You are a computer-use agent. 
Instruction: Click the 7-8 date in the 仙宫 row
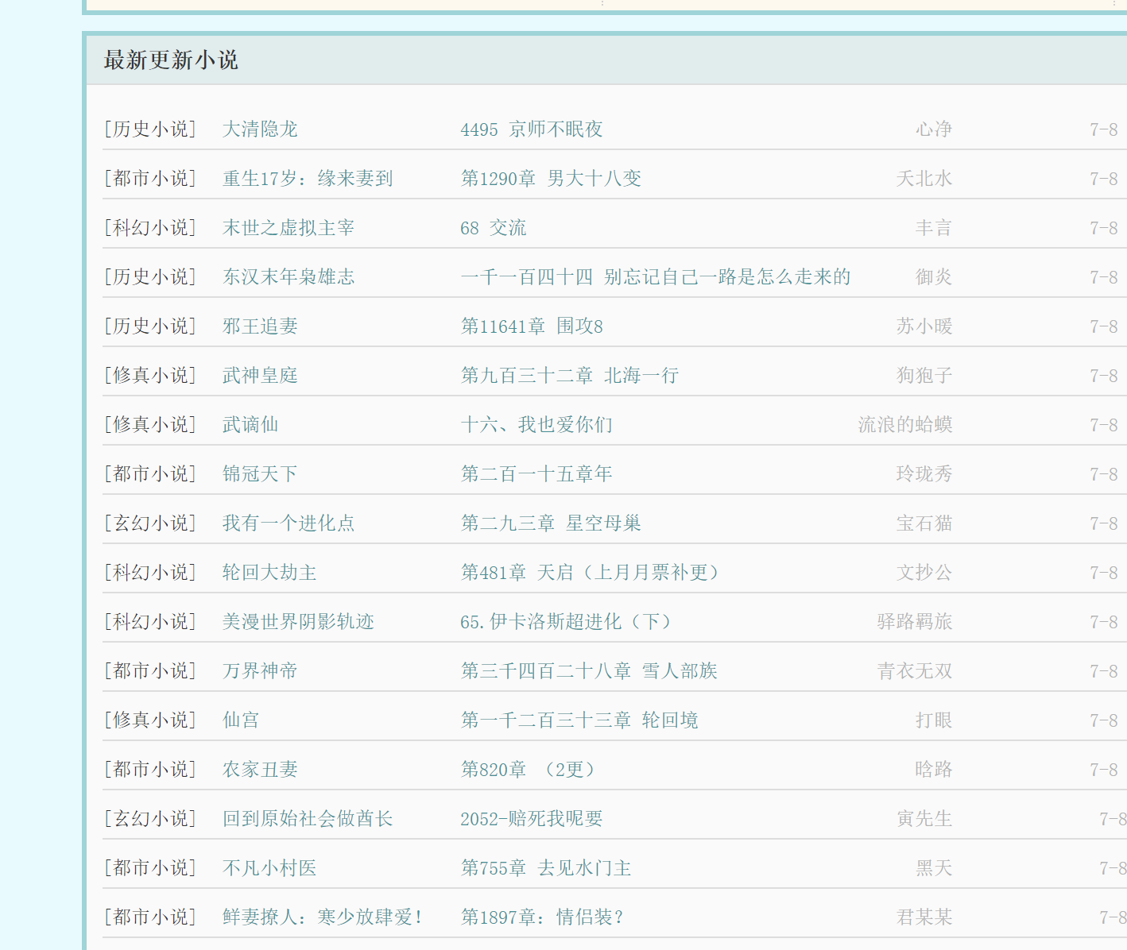click(1104, 720)
